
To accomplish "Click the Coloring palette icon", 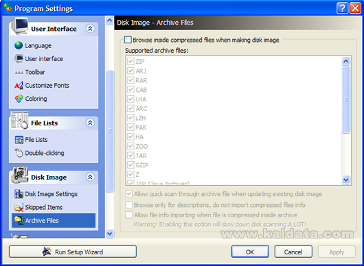I will tap(19, 99).
